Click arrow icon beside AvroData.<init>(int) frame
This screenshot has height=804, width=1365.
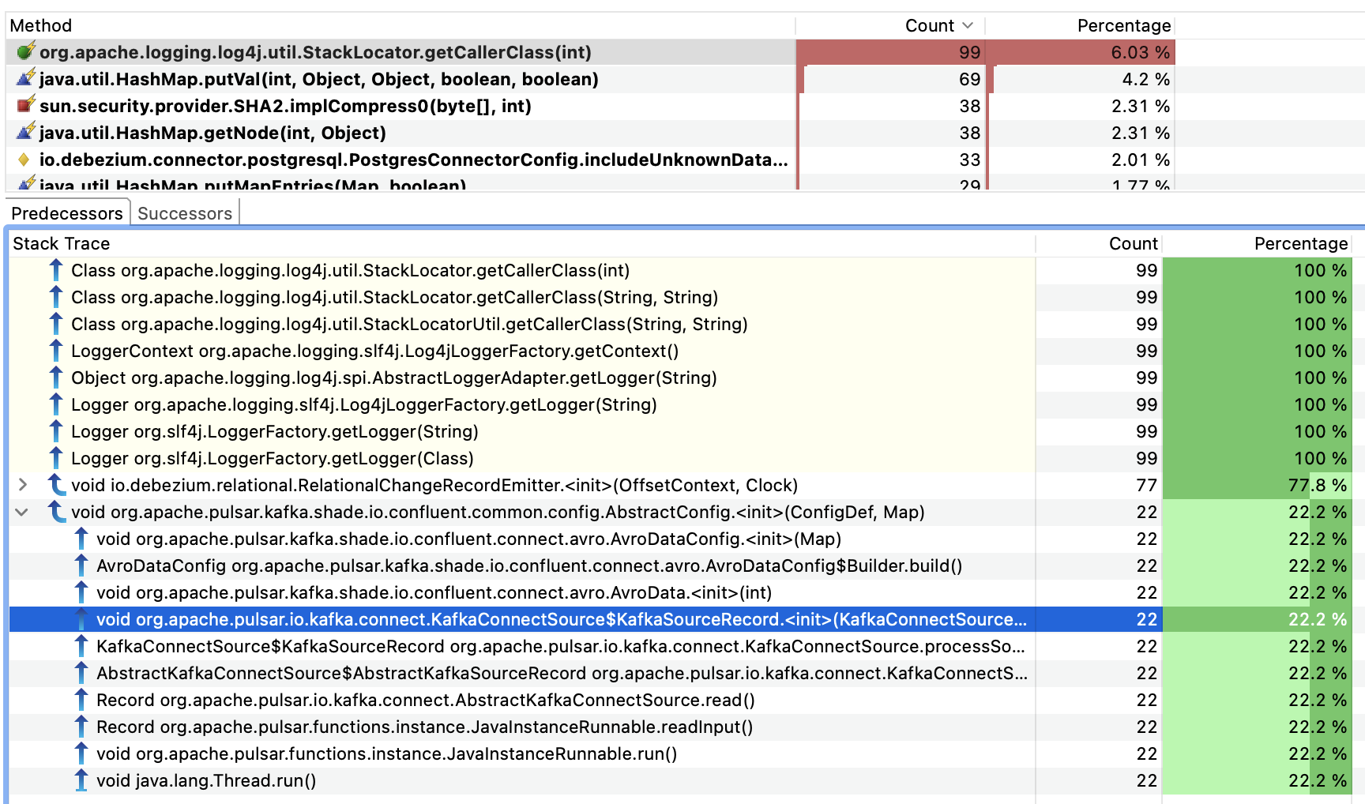pyautogui.click(x=81, y=592)
